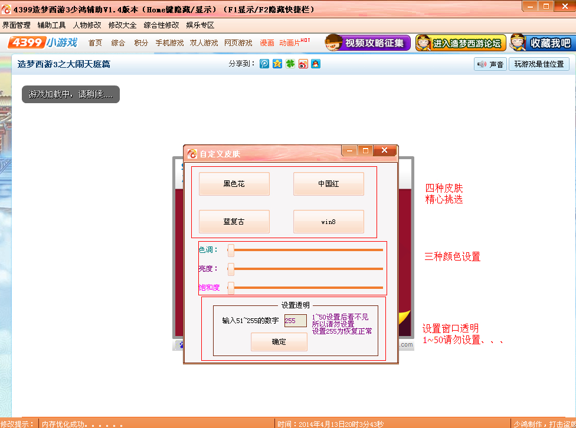This screenshot has width=576, height=428.
Task: Click the 收藏我吧 bookmark banner
Action: [542, 43]
